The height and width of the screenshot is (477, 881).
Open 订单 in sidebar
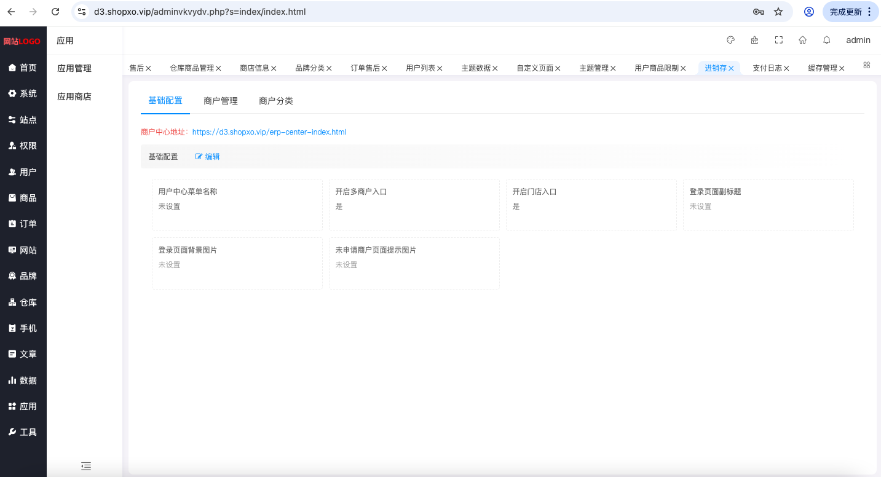(23, 224)
